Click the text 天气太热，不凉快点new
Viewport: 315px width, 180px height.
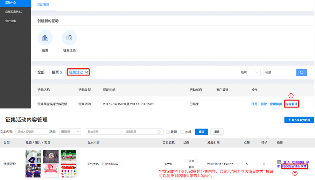click(x=103, y=164)
